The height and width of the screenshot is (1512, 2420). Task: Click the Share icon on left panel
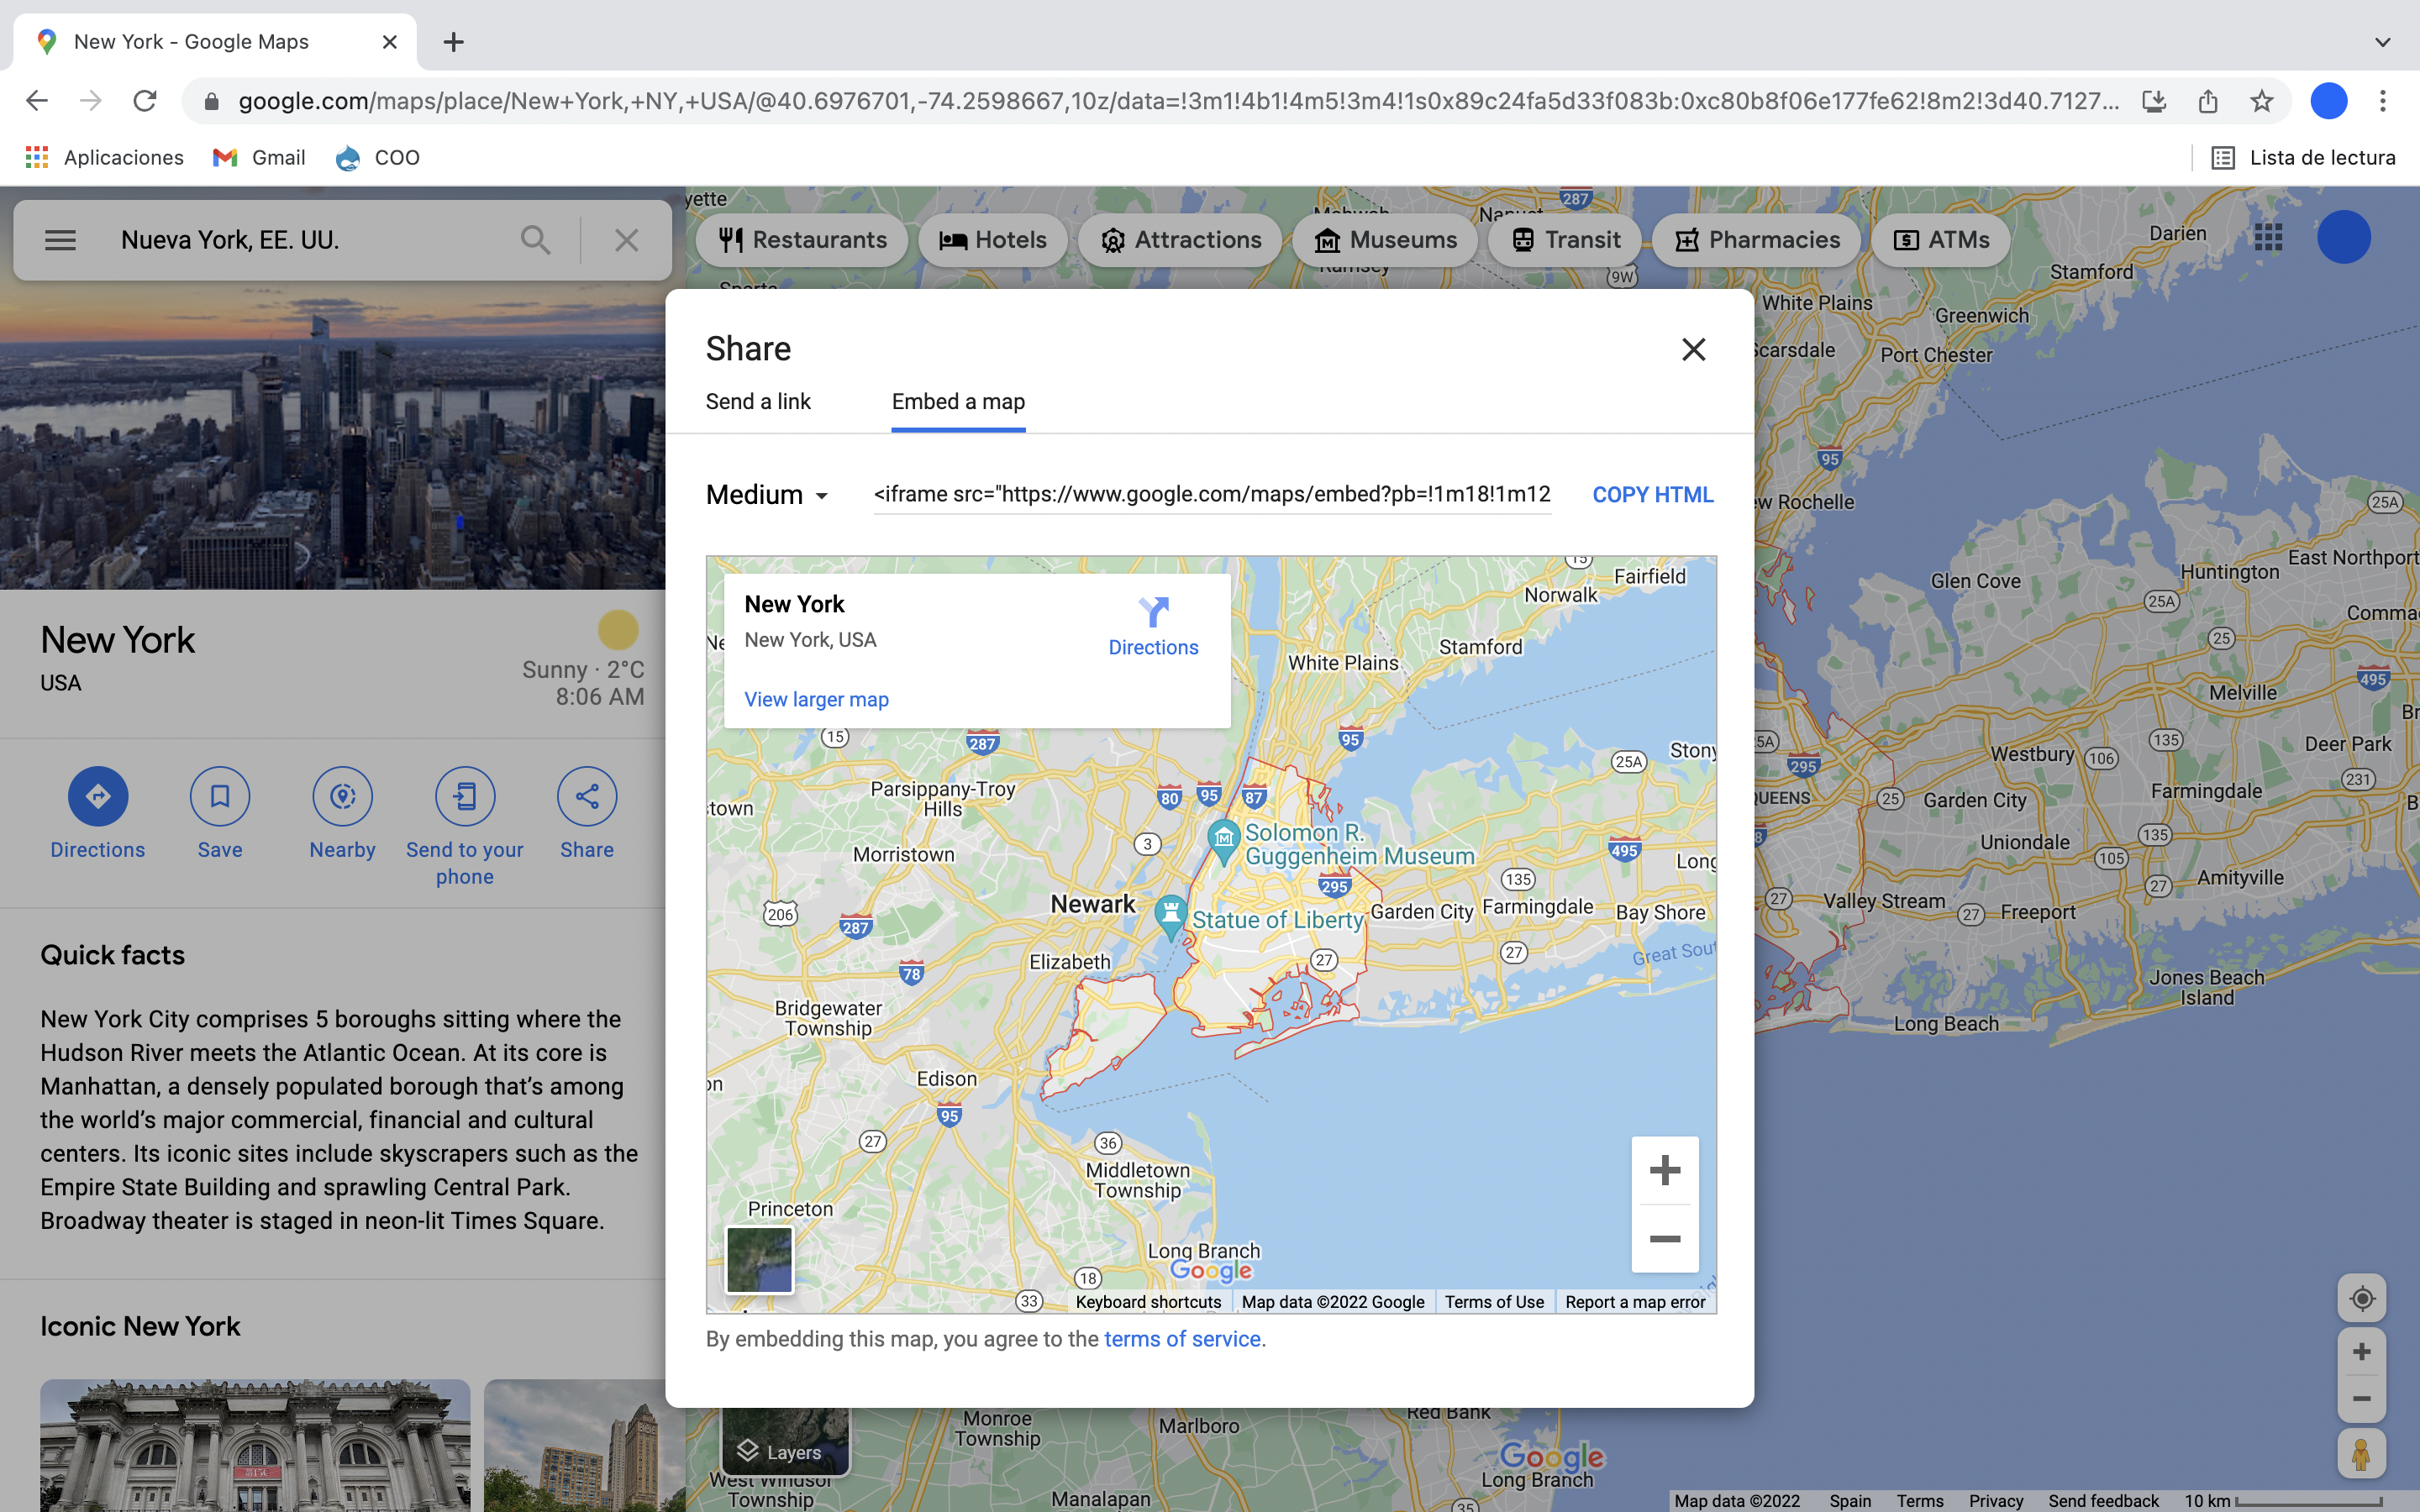587,796
